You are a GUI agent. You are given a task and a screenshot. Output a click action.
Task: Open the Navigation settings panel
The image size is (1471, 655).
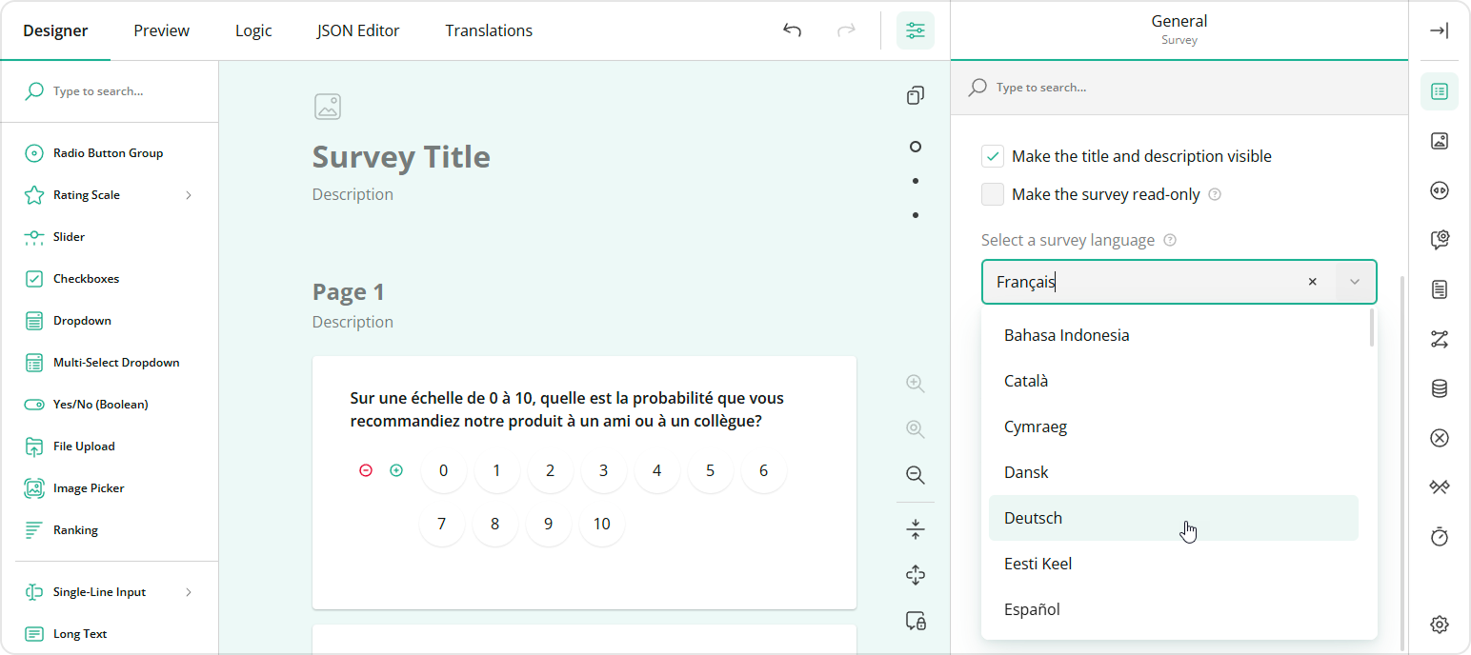[x=1440, y=189]
